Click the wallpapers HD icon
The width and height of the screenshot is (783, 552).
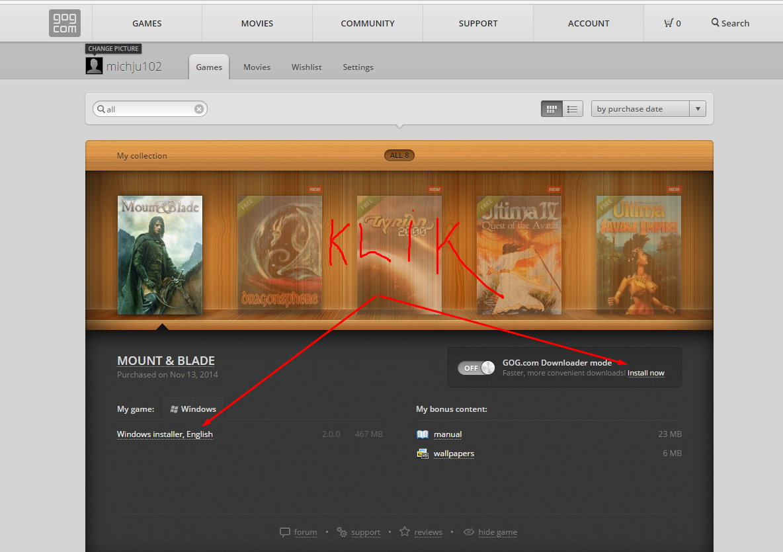423,453
